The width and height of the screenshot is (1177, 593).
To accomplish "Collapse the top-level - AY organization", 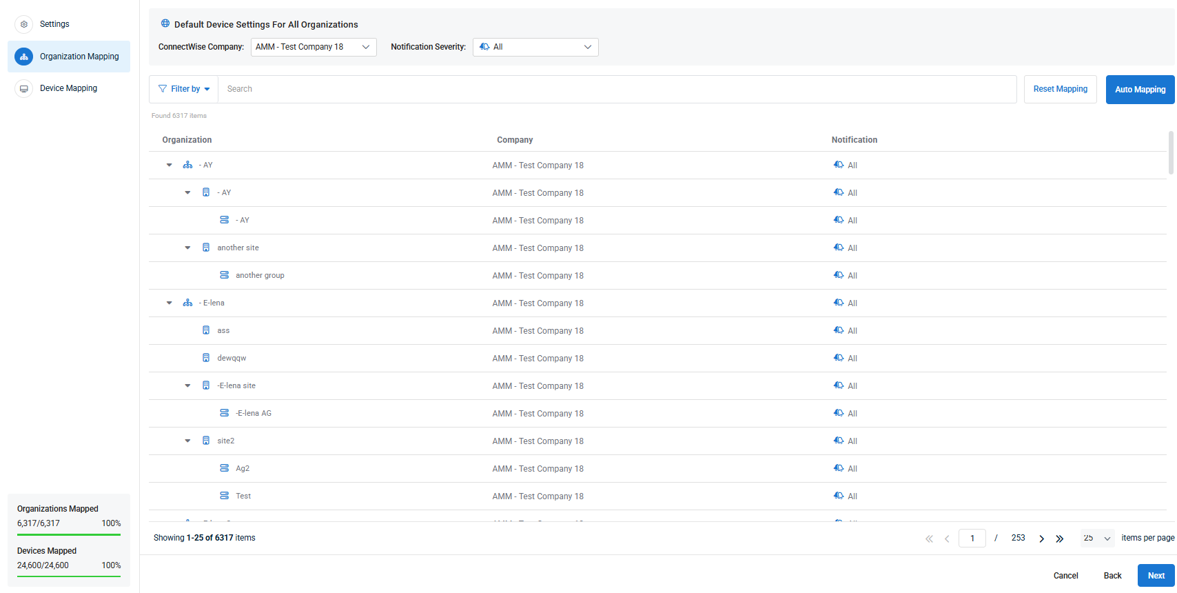I will coord(170,165).
